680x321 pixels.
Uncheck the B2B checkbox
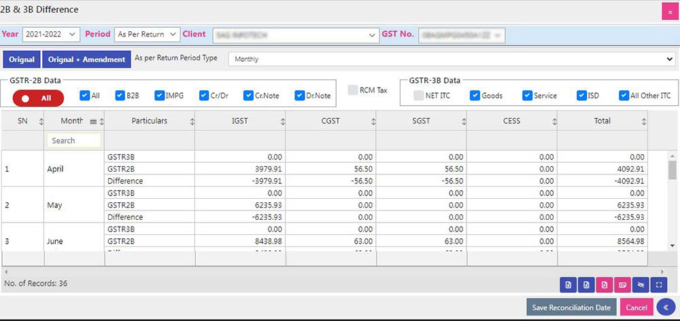click(x=120, y=96)
